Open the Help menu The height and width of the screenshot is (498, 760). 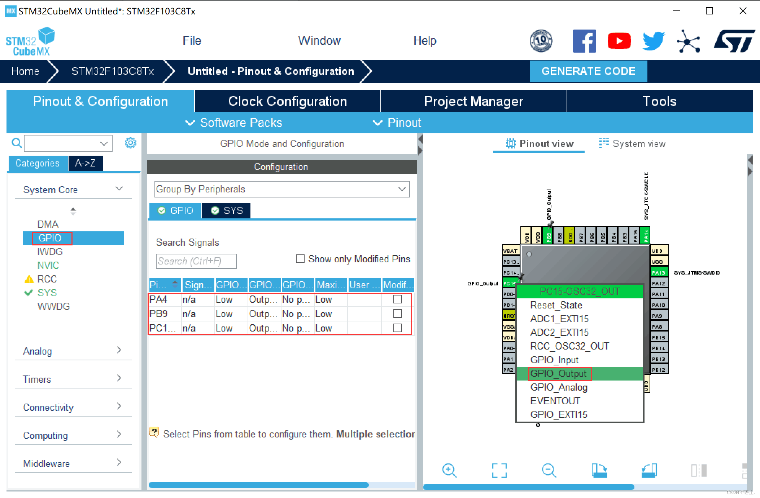425,41
